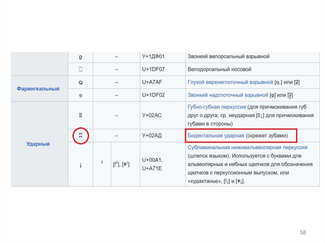Click the symbol in the У+1ДФ01 row
This screenshot has width=325, height=243.
point(81,57)
